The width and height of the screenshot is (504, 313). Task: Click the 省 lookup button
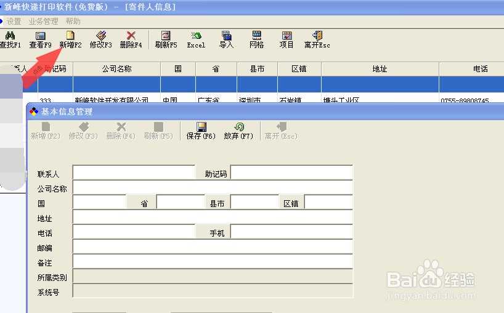click(x=142, y=203)
